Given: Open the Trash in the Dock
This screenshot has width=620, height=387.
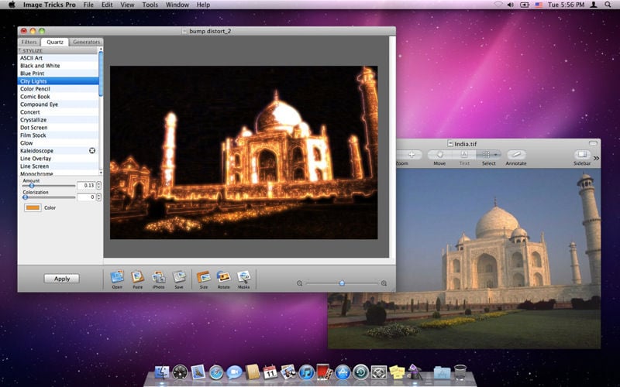Looking at the screenshot, I should click(460, 372).
